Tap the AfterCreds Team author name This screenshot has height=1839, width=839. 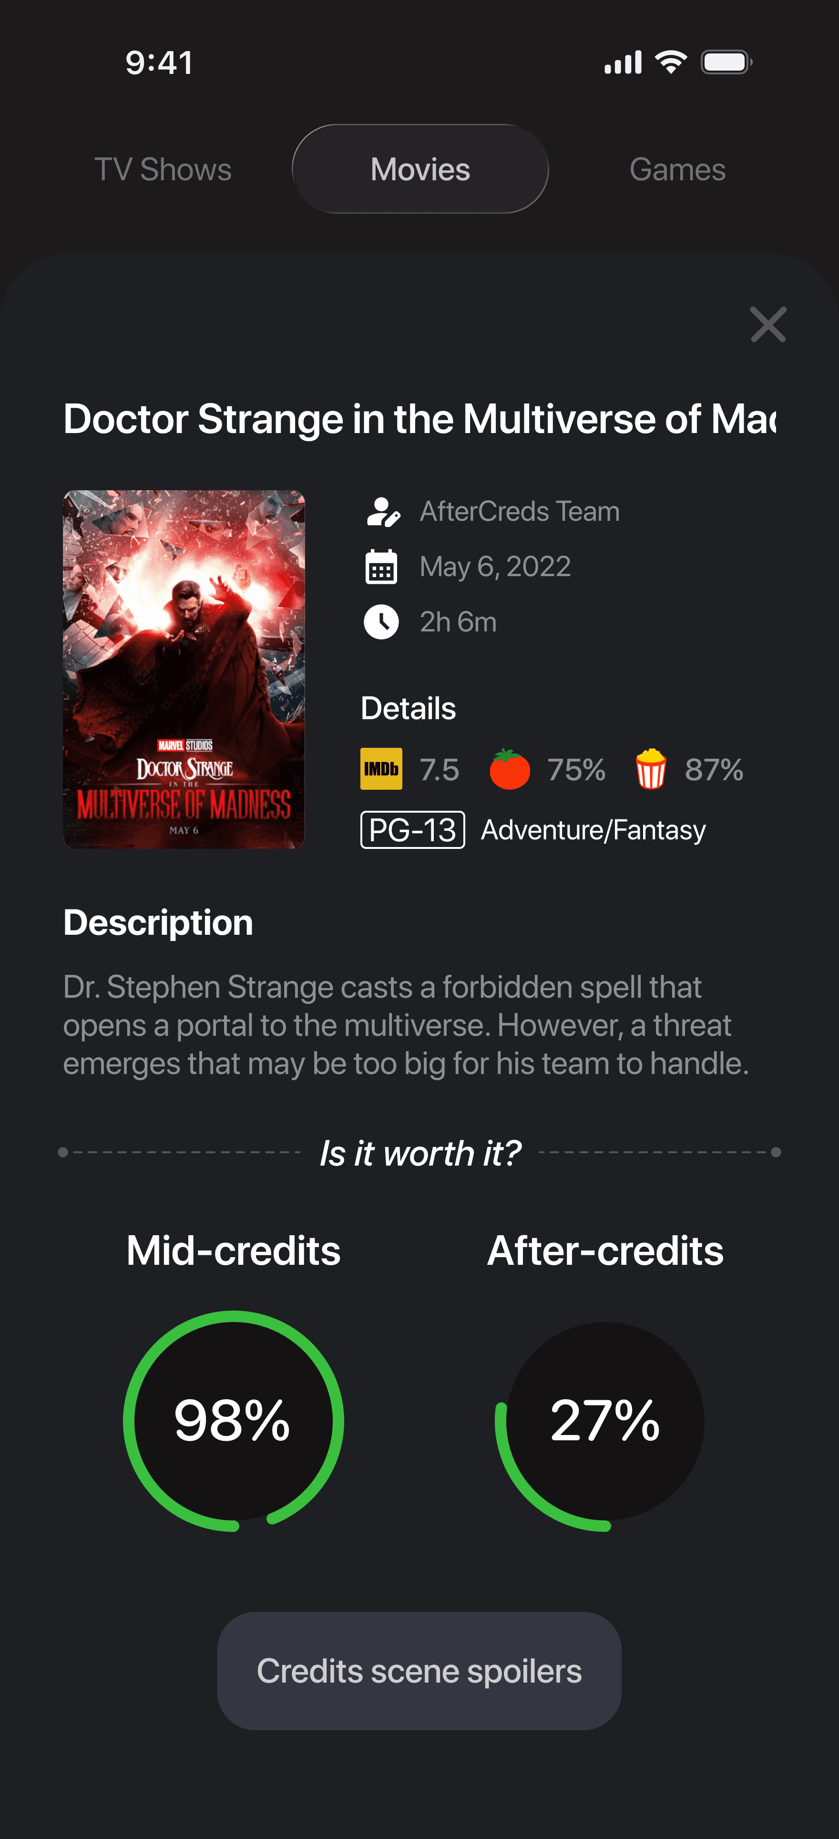click(520, 512)
